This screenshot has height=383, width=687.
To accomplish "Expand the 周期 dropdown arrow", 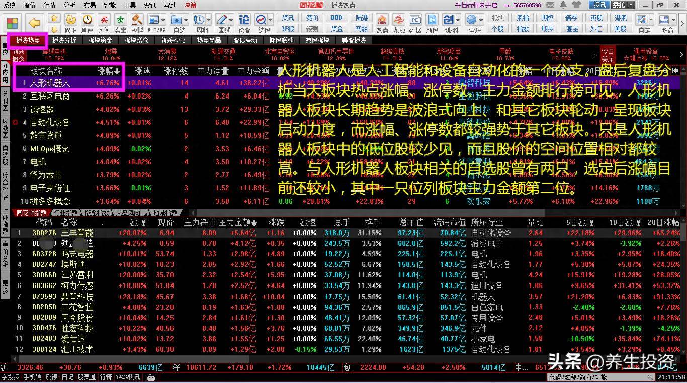I will (208, 20).
